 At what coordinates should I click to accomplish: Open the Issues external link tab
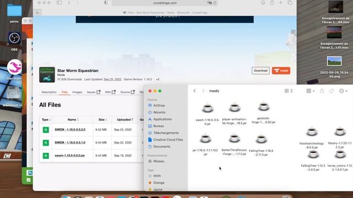(93, 92)
